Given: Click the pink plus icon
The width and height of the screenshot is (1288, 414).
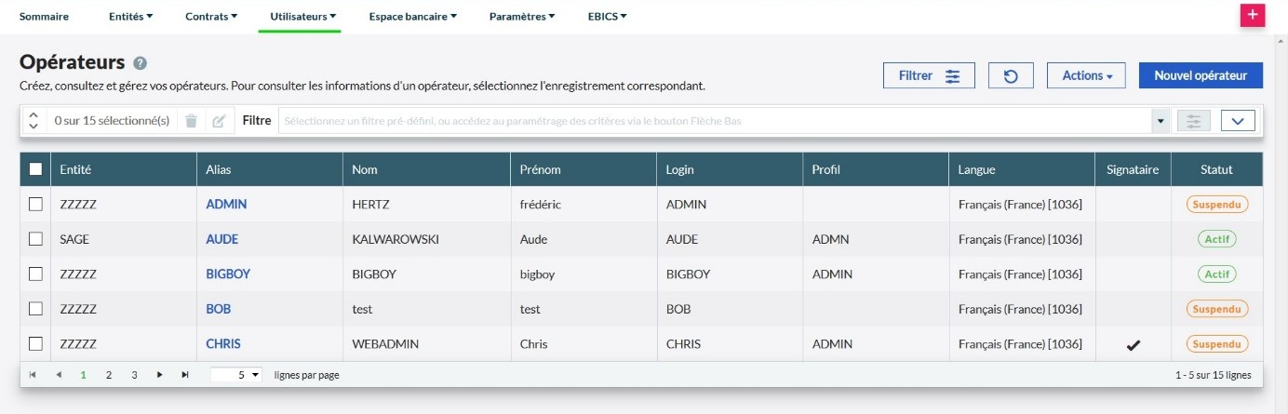Looking at the screenshot, I should click(x=1253, y=15).
